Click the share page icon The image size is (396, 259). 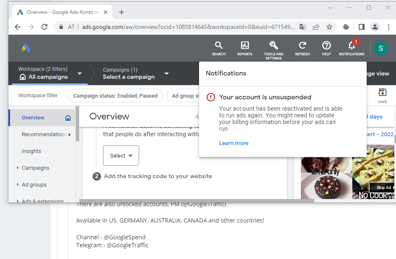[316, 27]
